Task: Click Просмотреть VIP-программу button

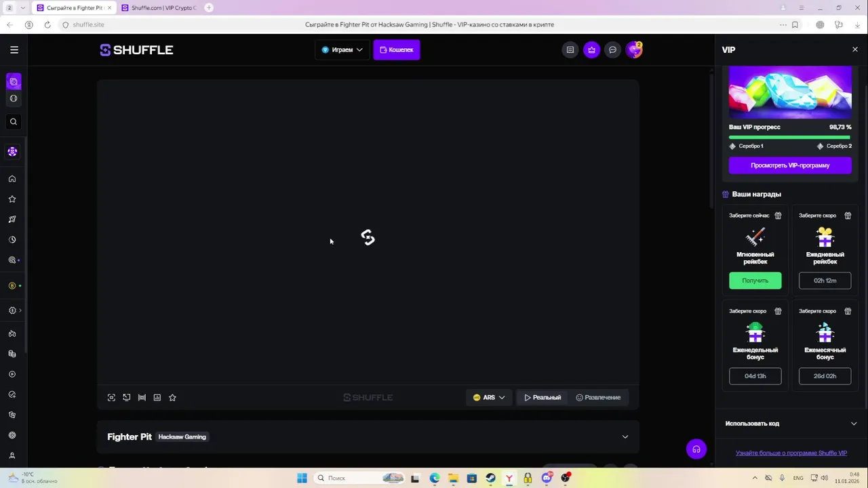Action: click(x=790, y=165)
